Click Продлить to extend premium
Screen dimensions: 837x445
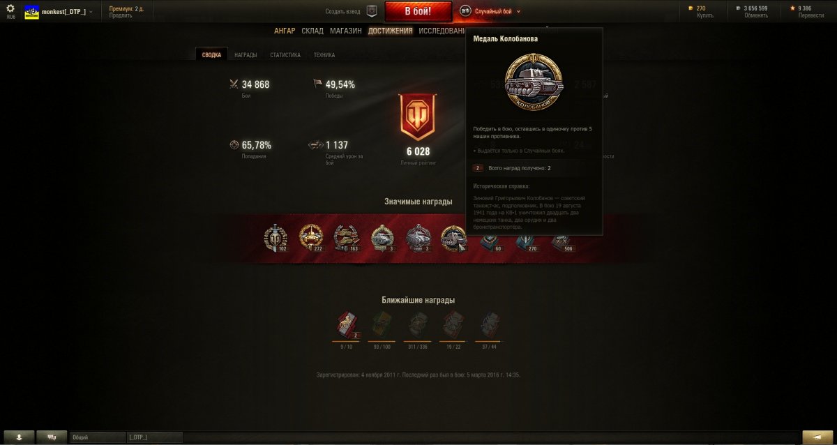pyautogui.click(x=120, y=15)
